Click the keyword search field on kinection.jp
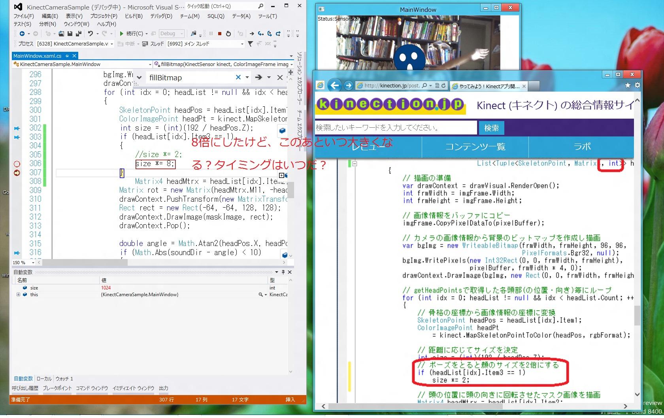664x418 pixels. click(x=396, y=128)
